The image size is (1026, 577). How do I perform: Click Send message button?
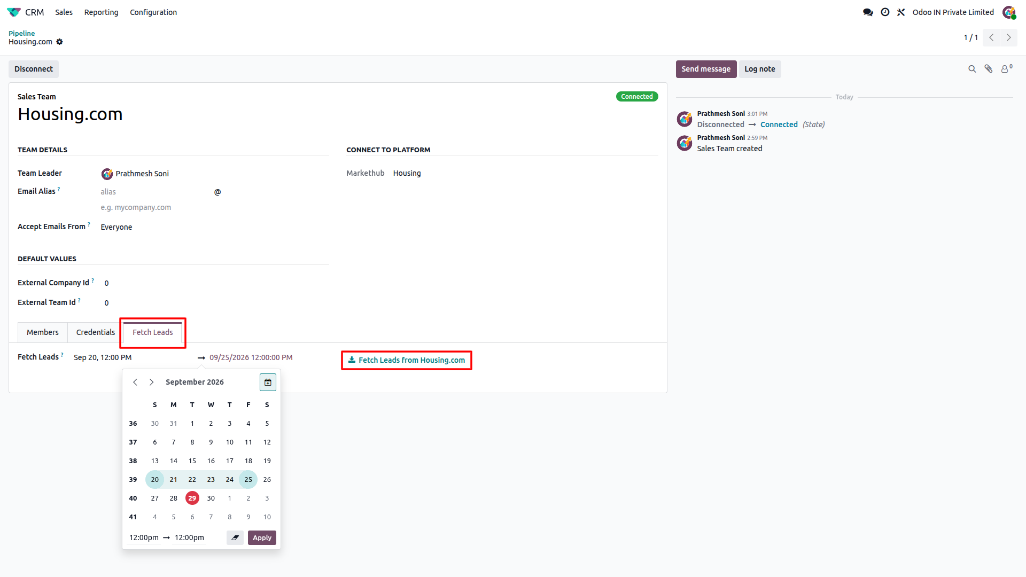click(706, 69)
